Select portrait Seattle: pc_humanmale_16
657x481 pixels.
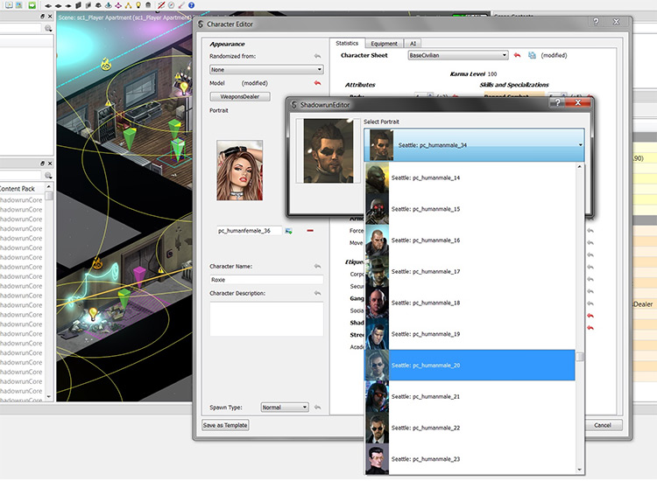pyautogui.click(x=470, y=240)
